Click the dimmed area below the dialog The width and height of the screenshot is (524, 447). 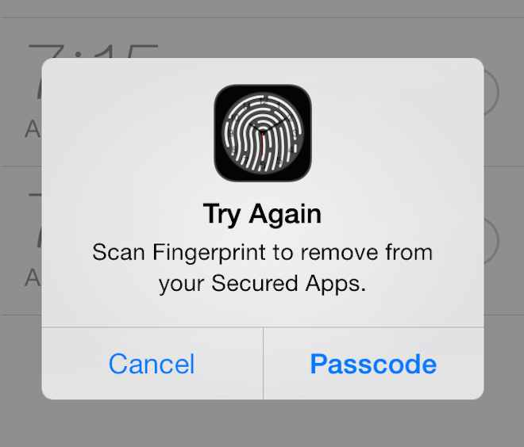pyautogui.click(x=262, y=424)
